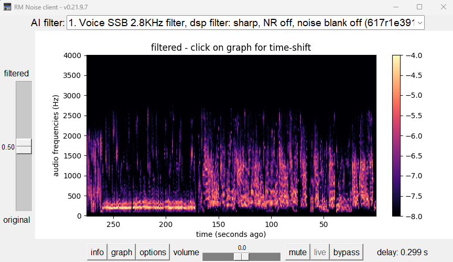This screenshot has height=262, width=453.
Task: Click the 'time (seconds ago)' axis label
Action: click(x=231, y=234)
